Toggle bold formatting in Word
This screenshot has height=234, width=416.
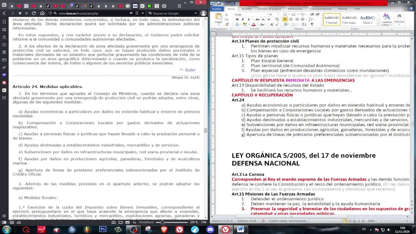click(x=237, y=19)
